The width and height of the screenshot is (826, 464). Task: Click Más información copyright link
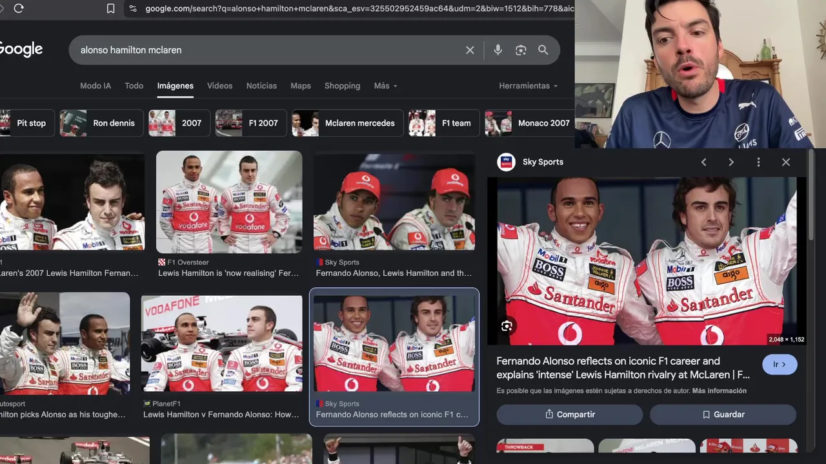point(720,391)
